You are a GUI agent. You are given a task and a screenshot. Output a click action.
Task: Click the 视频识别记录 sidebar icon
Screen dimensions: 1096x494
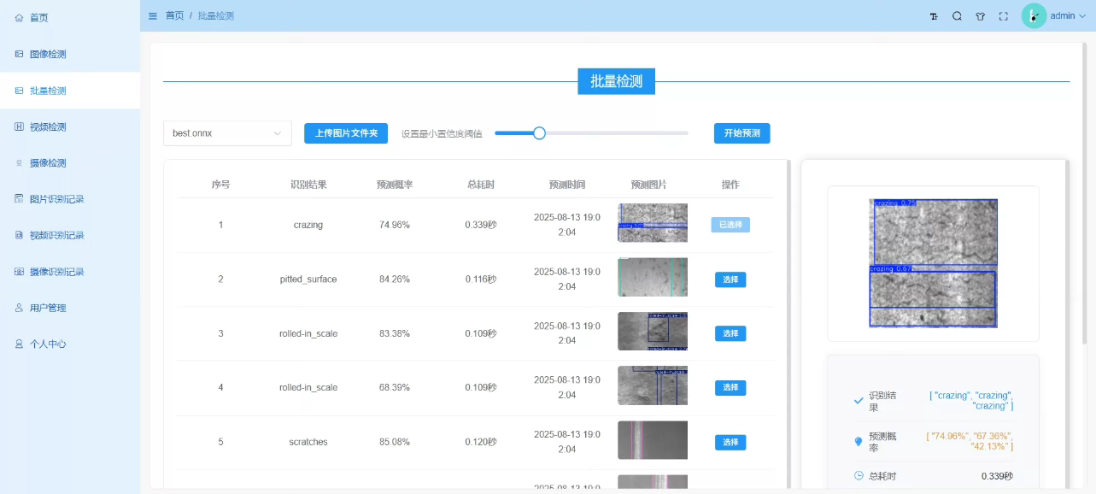point(19,235)
